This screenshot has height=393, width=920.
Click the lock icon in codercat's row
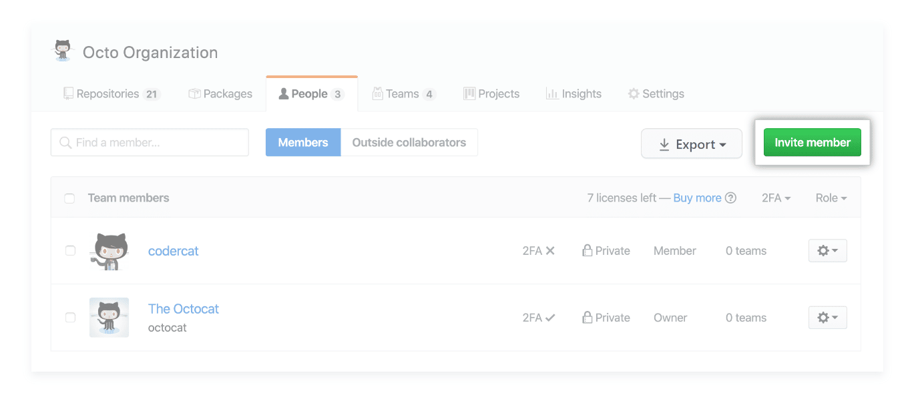(x=588, y=251)
